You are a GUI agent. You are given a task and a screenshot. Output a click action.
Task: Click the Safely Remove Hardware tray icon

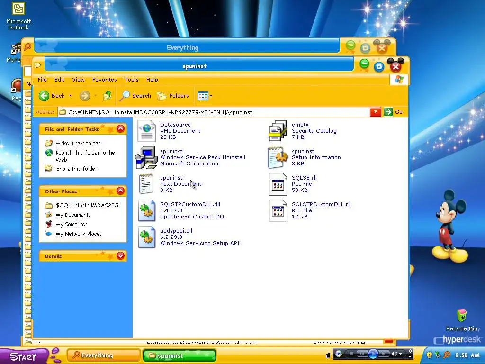click(x=438, y=355)
